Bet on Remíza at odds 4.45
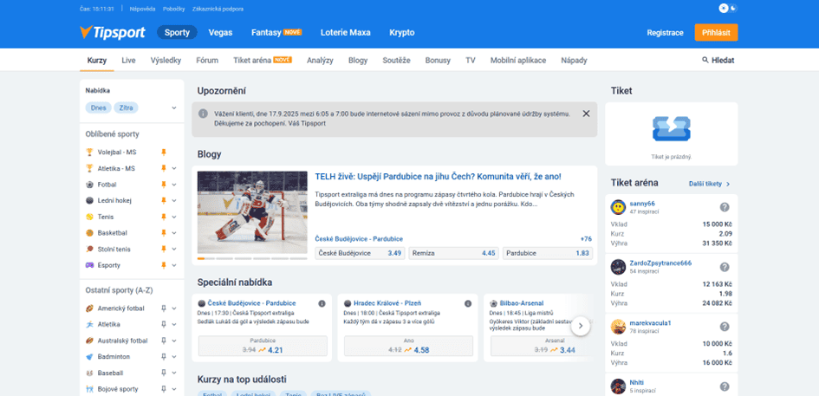Viewport: 819px width, 396px height. 453,253
